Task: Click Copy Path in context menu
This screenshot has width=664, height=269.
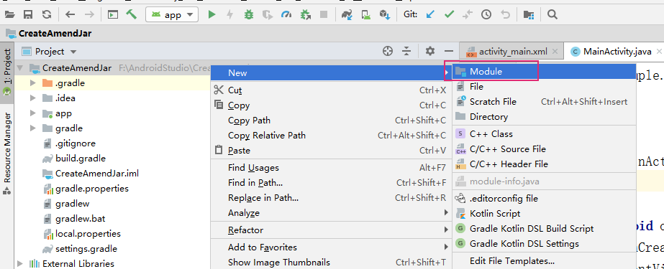Action: click(x=331, y=121)
